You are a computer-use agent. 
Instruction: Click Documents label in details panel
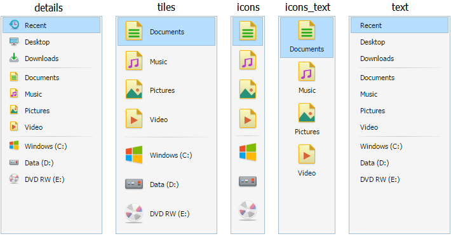(42, 78)
